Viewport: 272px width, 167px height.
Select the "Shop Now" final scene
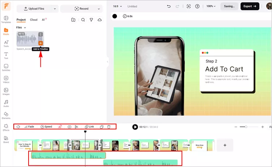pos(202,145)
